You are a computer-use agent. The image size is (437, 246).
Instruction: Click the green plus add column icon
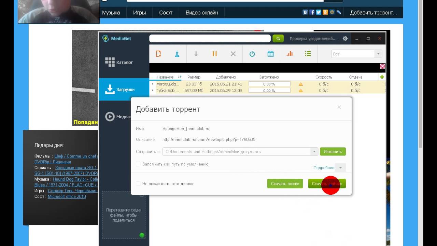point(382,77)
